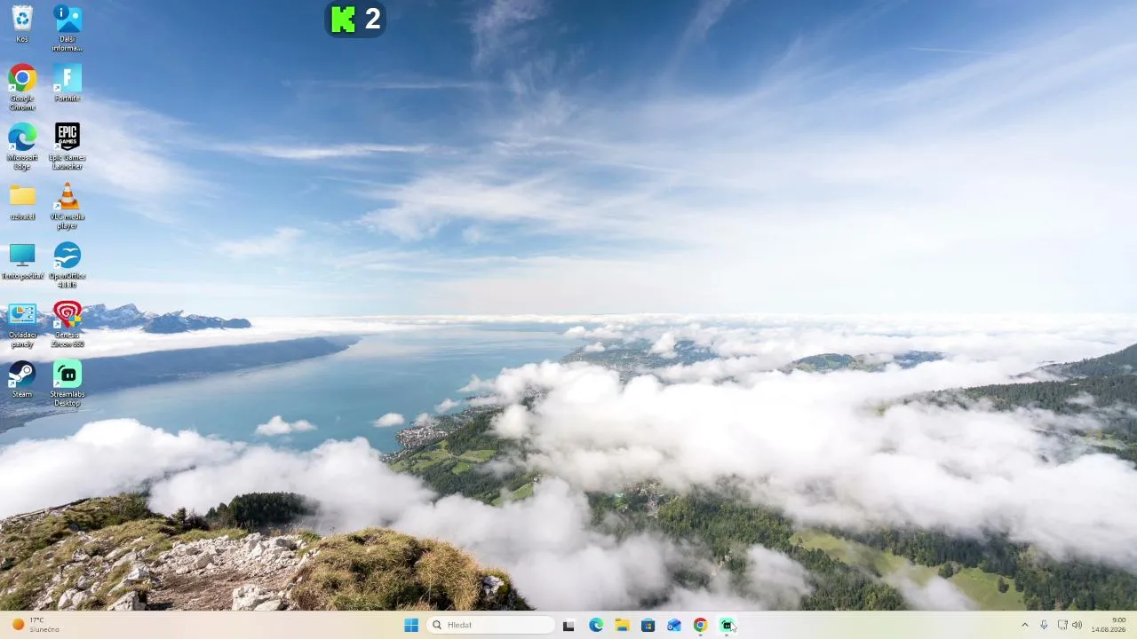Open Microsoft Store from taskbar
This screenshot has width=1137, height=639.
[648, 625]
